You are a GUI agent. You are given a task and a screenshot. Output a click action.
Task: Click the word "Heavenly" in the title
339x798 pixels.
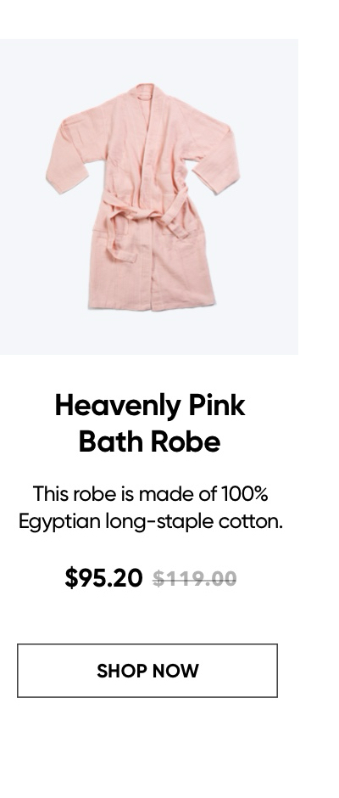(x=118, y=406)
